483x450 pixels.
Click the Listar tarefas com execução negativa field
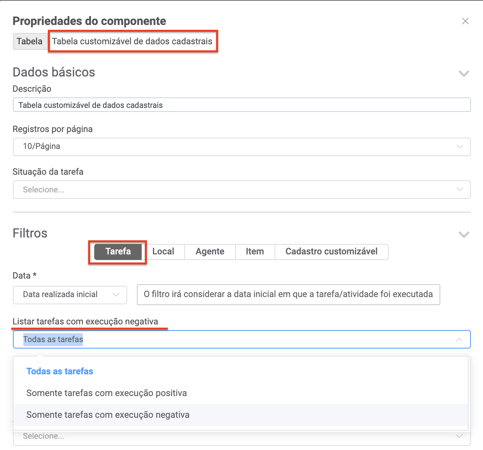click(x=242, y=340)
